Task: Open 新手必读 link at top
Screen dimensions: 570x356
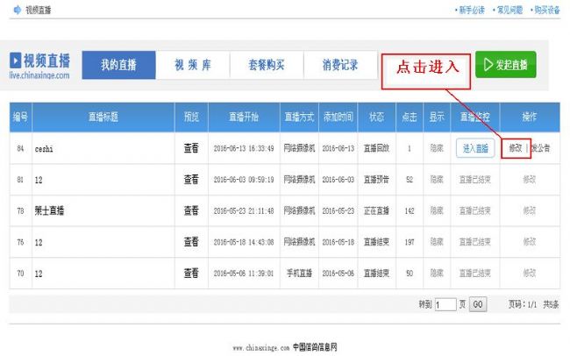Action: click(469, 11)
